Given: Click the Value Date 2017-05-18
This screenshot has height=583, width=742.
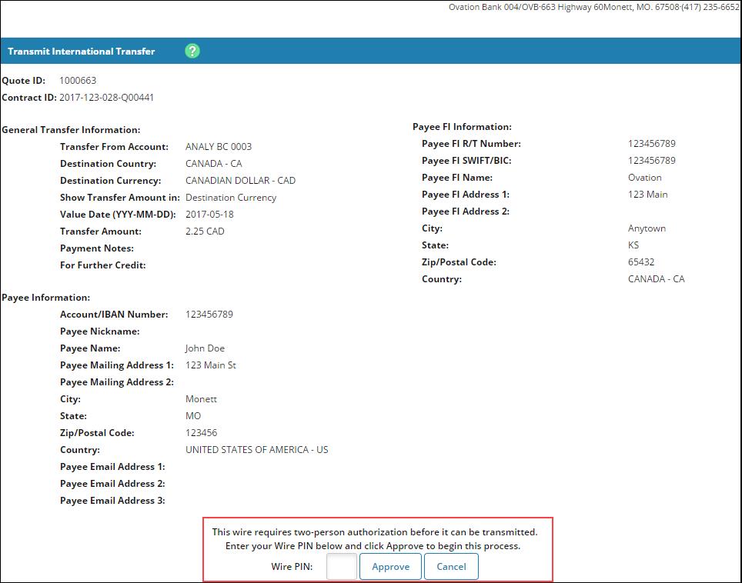Looking at the screenshot, I should coord(209,215).
